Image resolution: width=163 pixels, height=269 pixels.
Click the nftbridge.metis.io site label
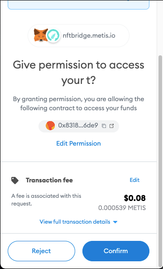tap(89, 36)
